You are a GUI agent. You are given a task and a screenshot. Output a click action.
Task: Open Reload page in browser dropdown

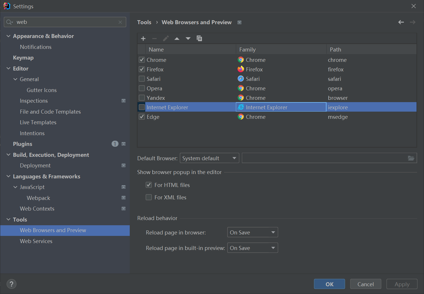[x=253, y=232]
